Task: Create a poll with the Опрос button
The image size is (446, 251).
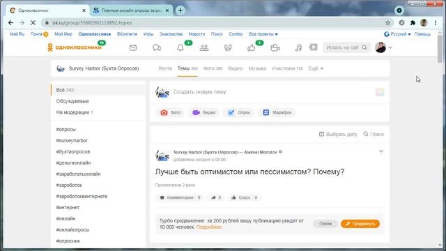Action: (x=239, y=113)
